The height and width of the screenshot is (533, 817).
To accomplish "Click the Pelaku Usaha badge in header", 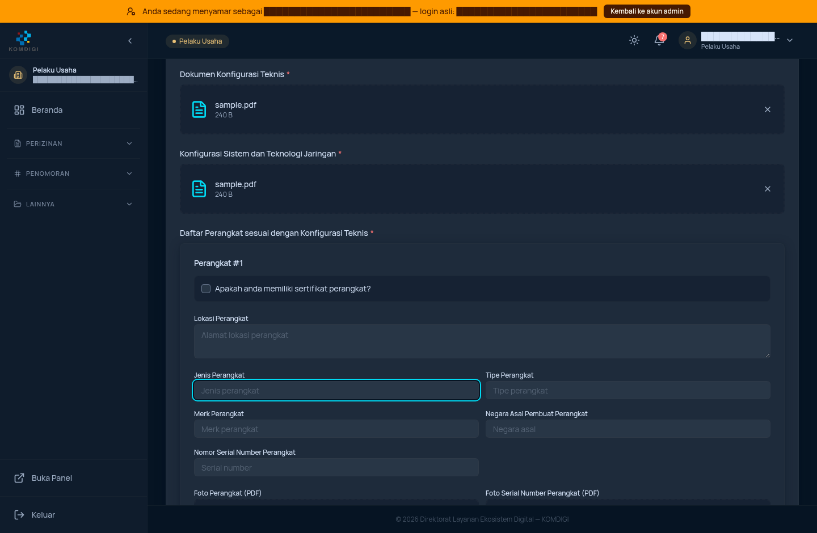I will point(197,41).
